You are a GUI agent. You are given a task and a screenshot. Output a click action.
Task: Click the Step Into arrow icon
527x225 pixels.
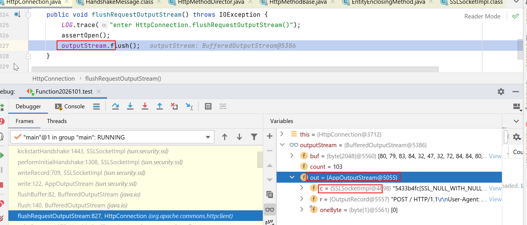[130, 106]
